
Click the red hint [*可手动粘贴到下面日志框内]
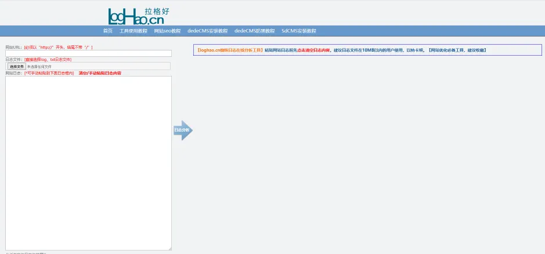click(49, 73)
